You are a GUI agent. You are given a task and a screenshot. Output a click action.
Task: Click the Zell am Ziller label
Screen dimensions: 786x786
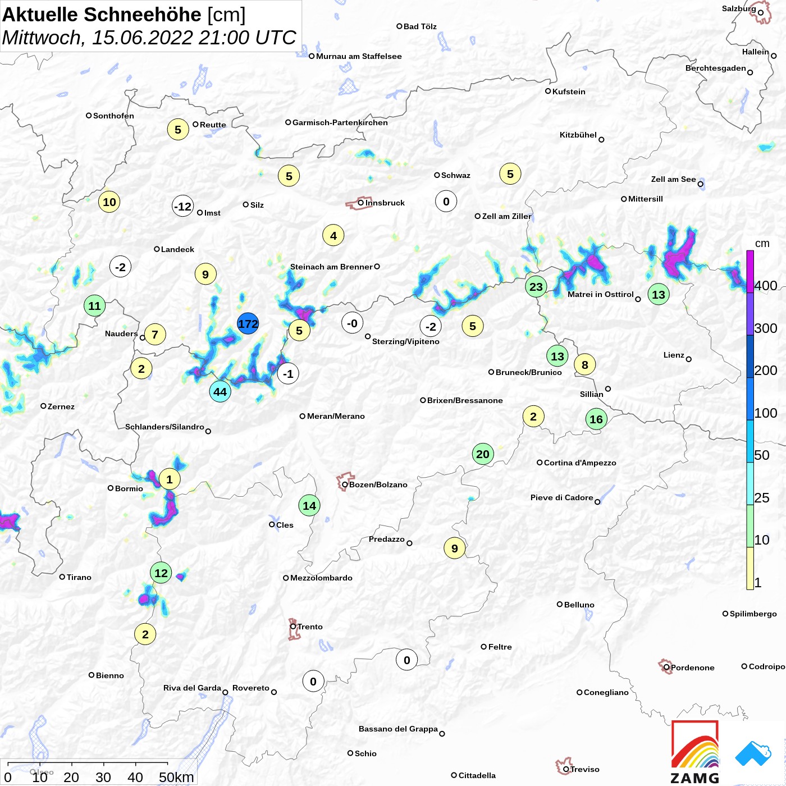pos(507,216)
